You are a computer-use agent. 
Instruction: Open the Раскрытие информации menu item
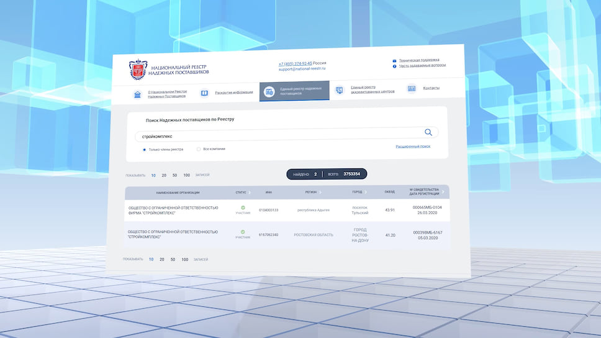point(233,93)
